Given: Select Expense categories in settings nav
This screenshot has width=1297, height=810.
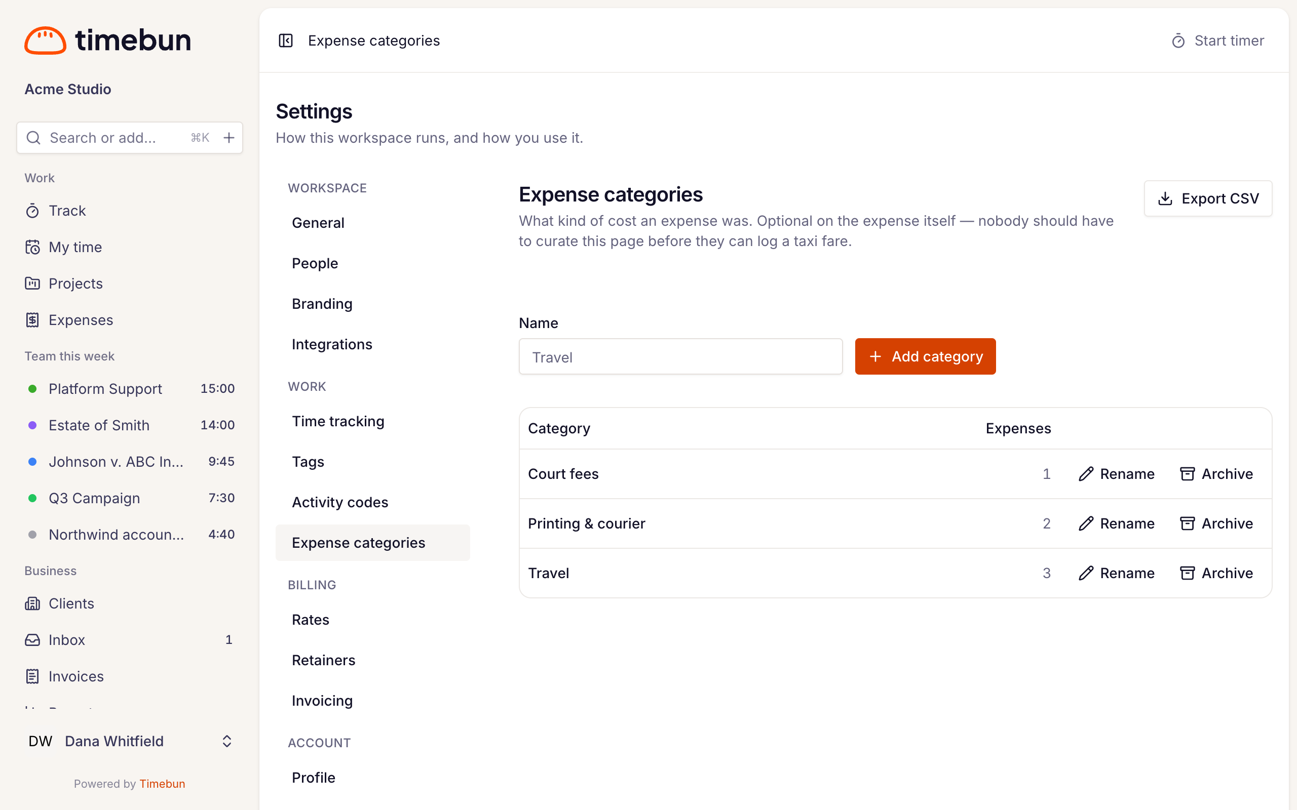Looking at the screenshot, I should [x=372, y=543].
